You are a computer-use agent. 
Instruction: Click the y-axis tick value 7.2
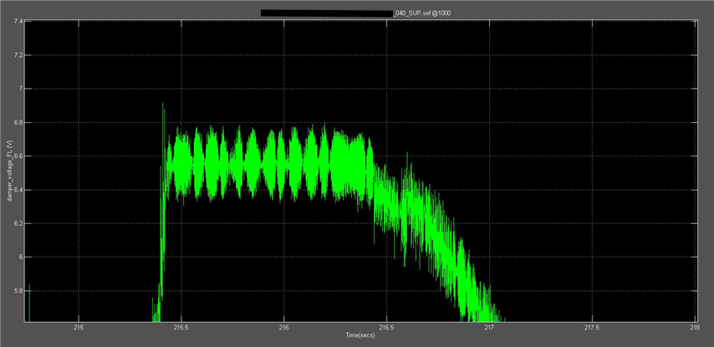(18, 55)
